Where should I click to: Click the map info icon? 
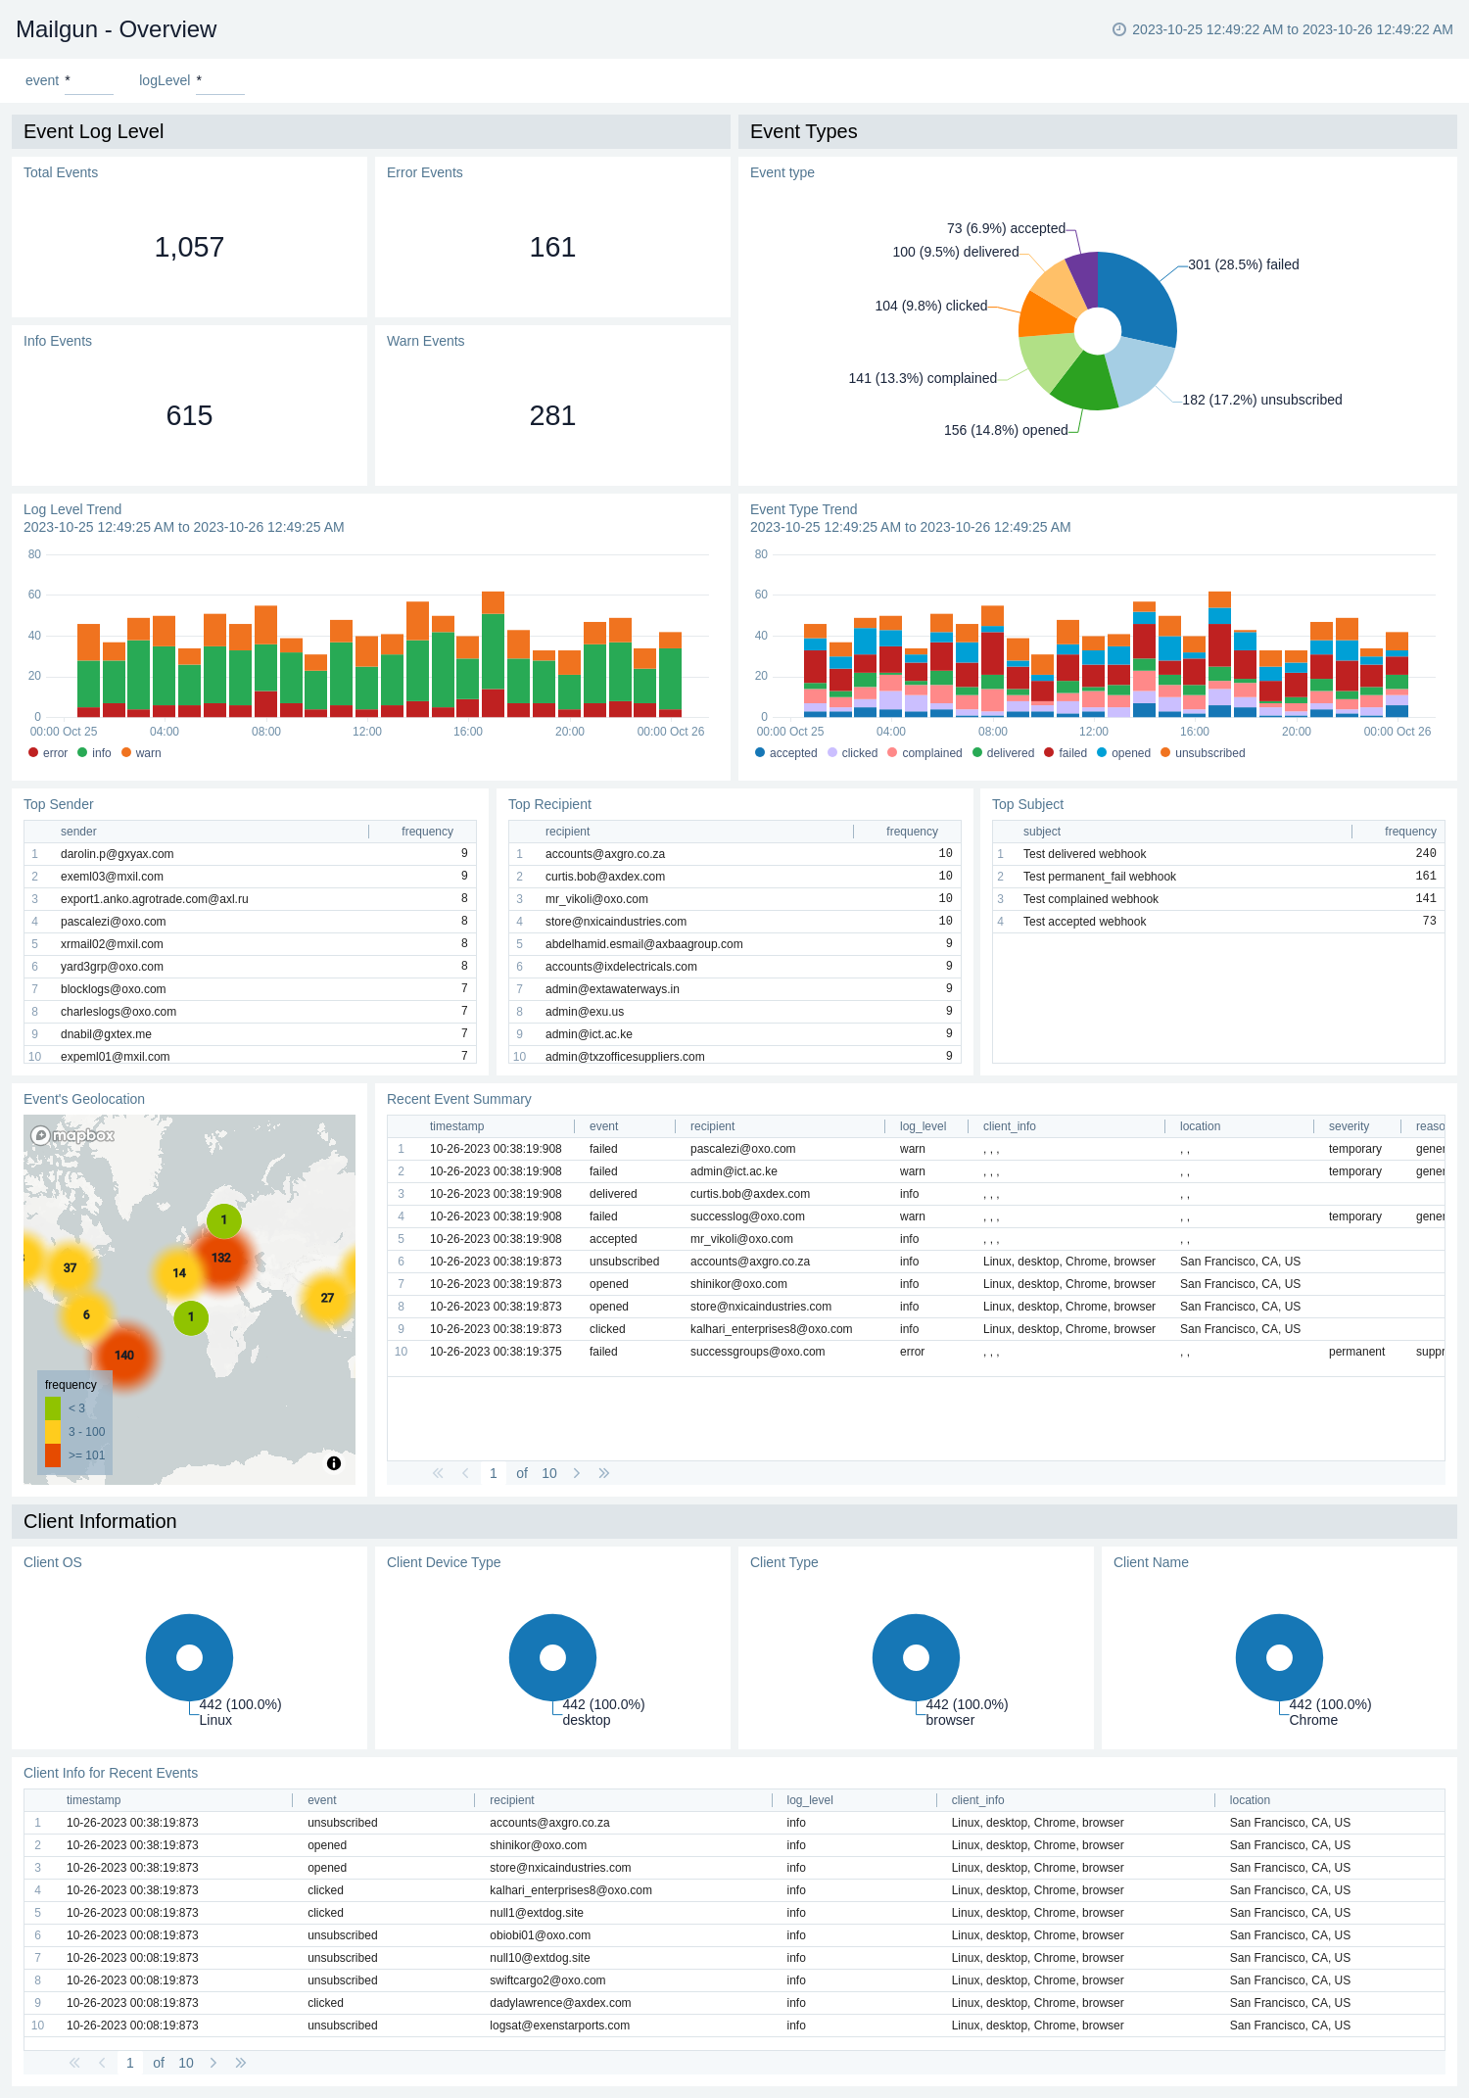pos(334,1463)
